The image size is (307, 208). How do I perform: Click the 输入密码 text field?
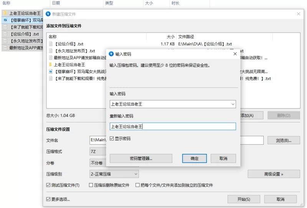[173, 104]
